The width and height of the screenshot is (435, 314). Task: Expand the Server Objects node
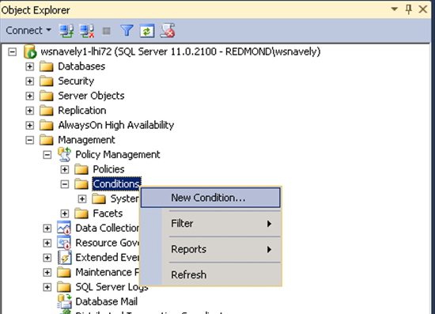[x=30, y=96]
